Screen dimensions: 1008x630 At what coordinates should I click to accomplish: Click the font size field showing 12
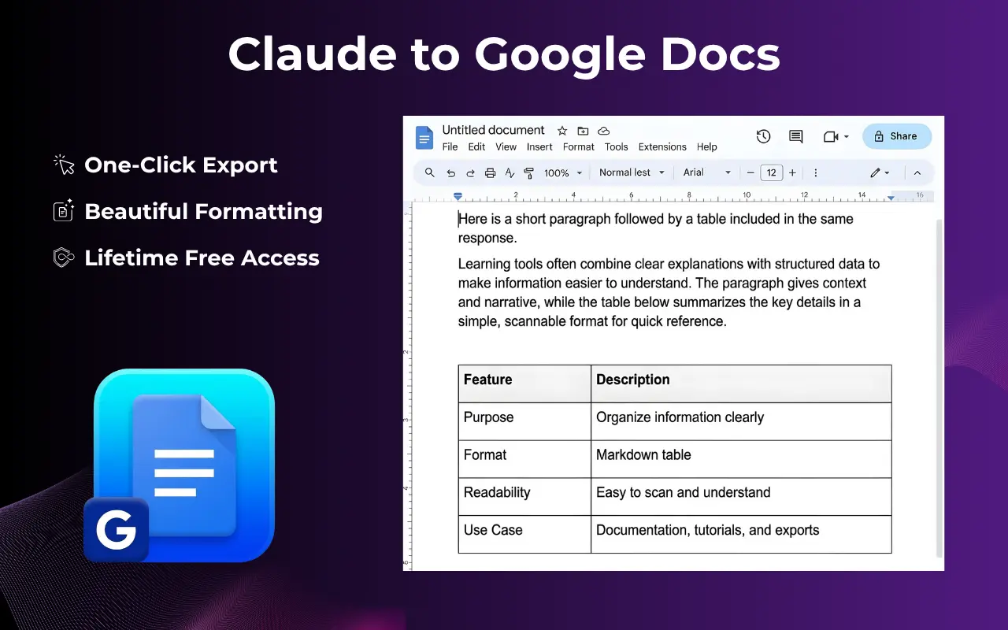pos(772,173)
